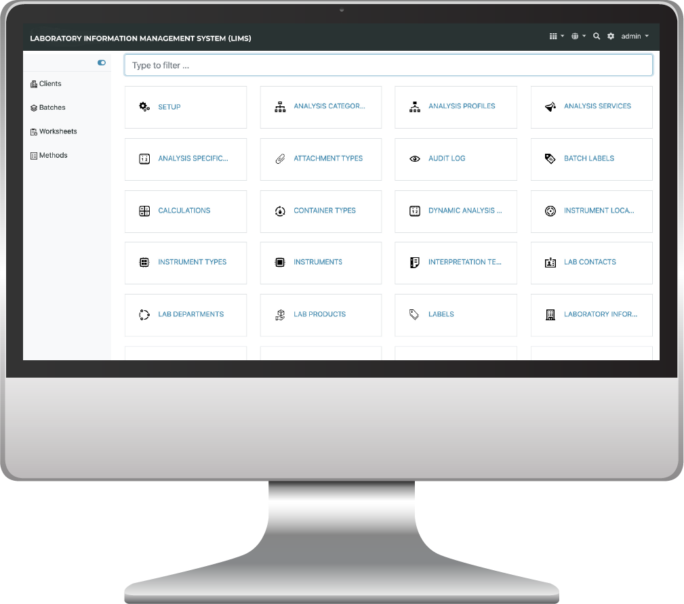Open the ATTACHMENT TYPES link
The height and width of the screenshot is (604, 684).
click(x=328, y=158)
